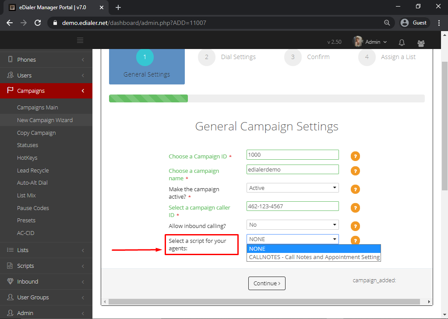Image resolution: width=448 pixels, height=319 pixels.
Task: Open List Mix submenu item
Action: click(x=26, y=195)
